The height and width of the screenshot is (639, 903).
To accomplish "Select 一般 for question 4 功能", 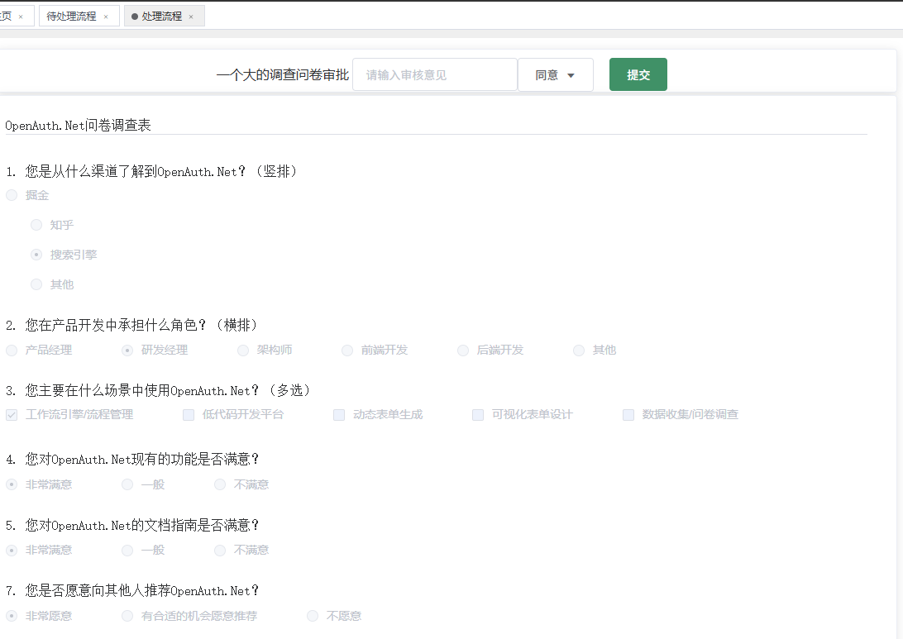I will pos(127,484).
